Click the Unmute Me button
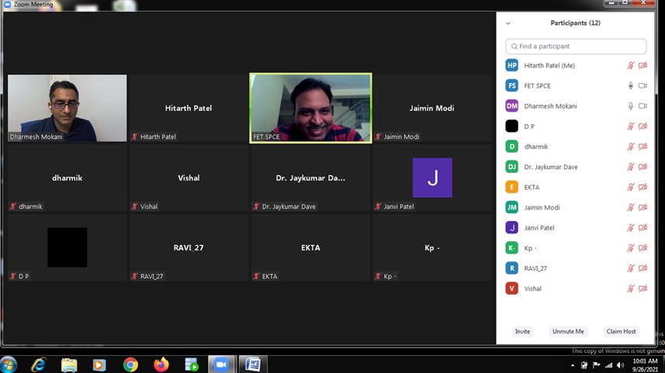The width and height of the screenshot is (665, 373). click(x=567, y=331)
